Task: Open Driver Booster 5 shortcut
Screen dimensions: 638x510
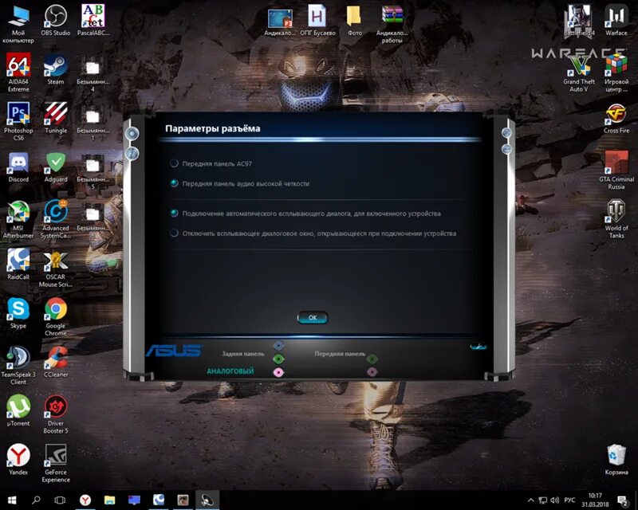Action: [56, 415]
